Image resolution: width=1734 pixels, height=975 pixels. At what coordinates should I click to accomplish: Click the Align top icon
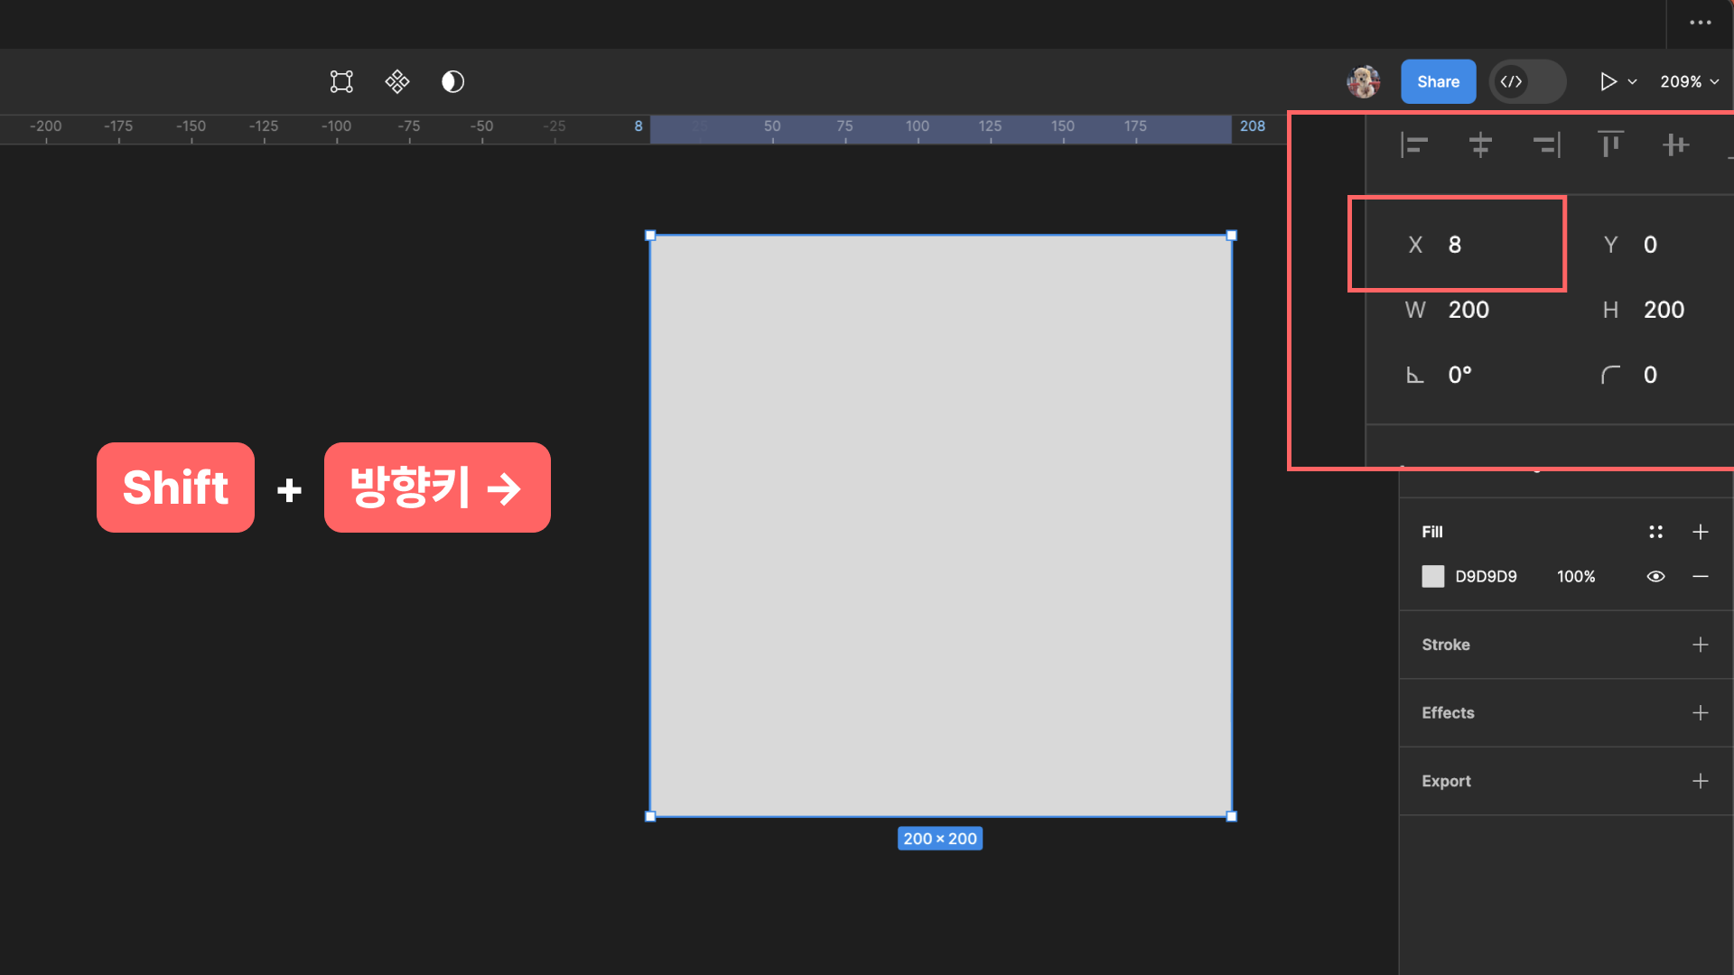[x=1610, y=144]
